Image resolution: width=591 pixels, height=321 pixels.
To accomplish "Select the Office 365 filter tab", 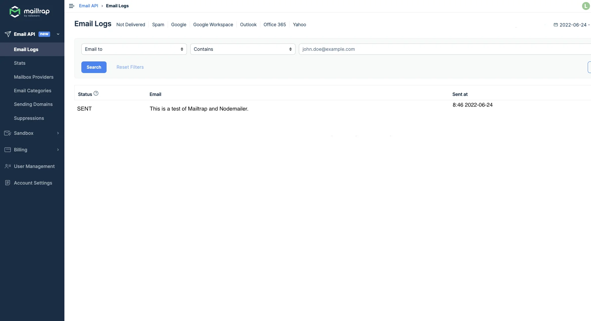I will click(274, 25).
